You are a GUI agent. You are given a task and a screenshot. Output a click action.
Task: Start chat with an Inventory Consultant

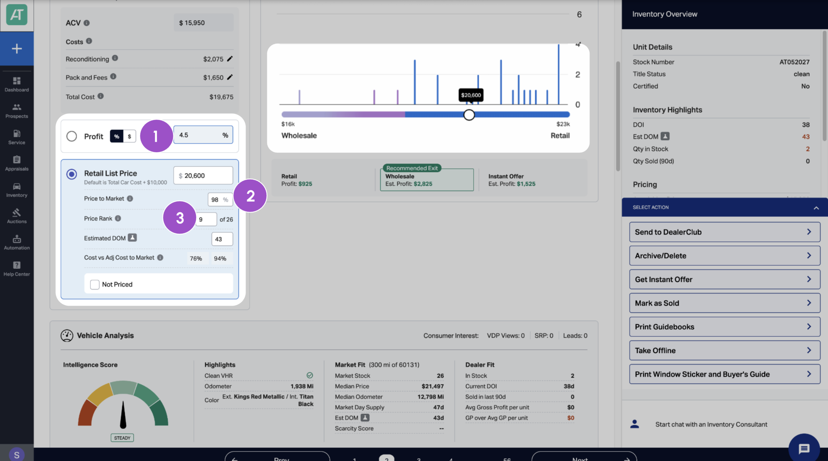(x=711, y=424)
